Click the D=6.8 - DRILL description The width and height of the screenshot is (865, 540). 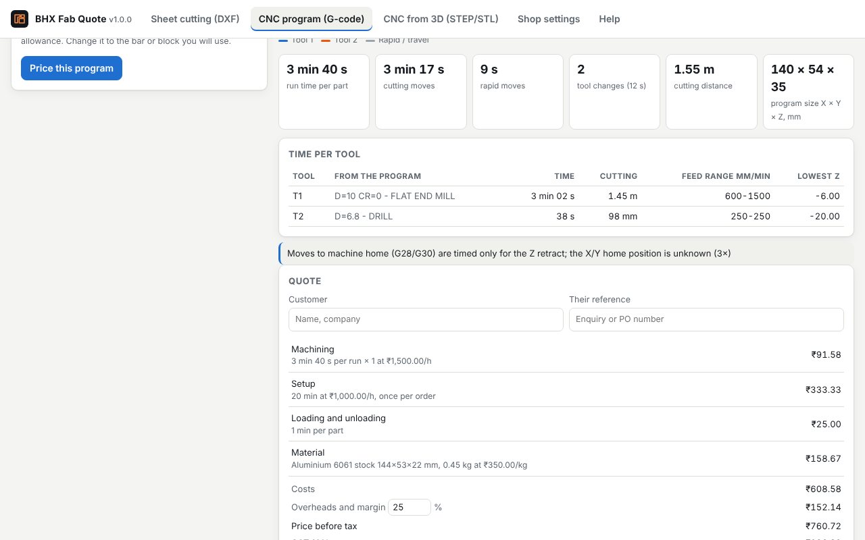(364, 217)
